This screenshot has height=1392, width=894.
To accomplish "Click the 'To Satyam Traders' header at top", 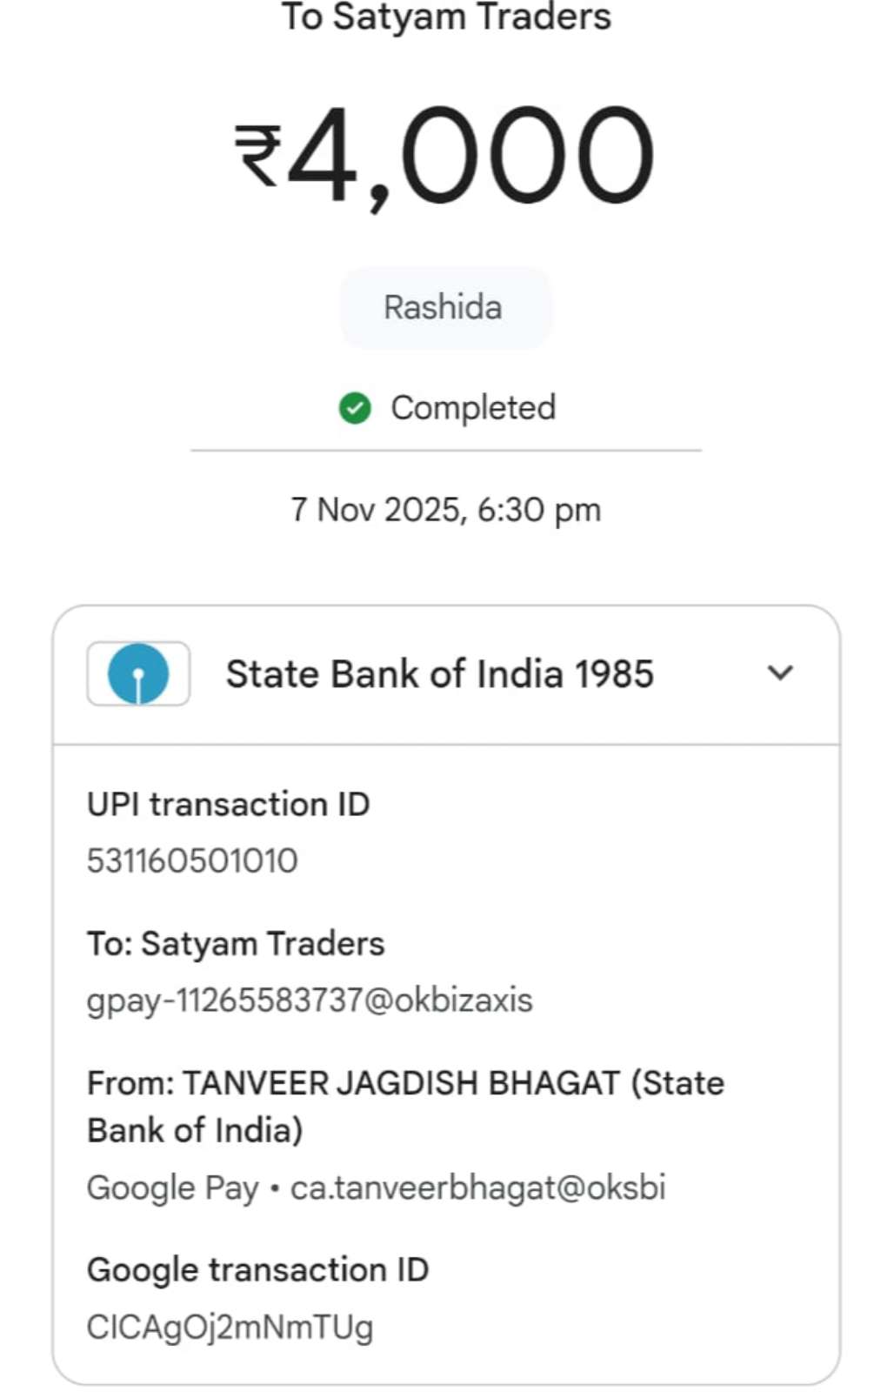I will click(x=446, y=17).
